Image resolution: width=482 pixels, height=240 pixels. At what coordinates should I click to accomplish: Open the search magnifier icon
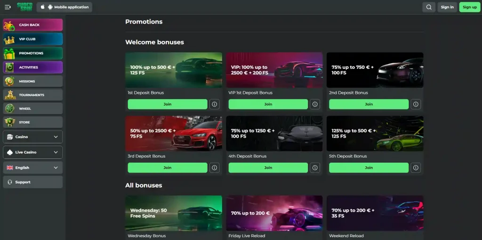click(x=429, y=7)
